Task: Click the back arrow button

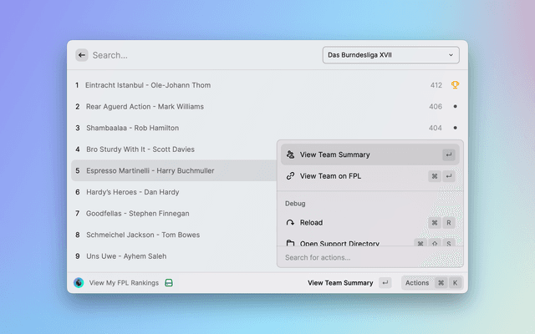Action: (81, 55)
